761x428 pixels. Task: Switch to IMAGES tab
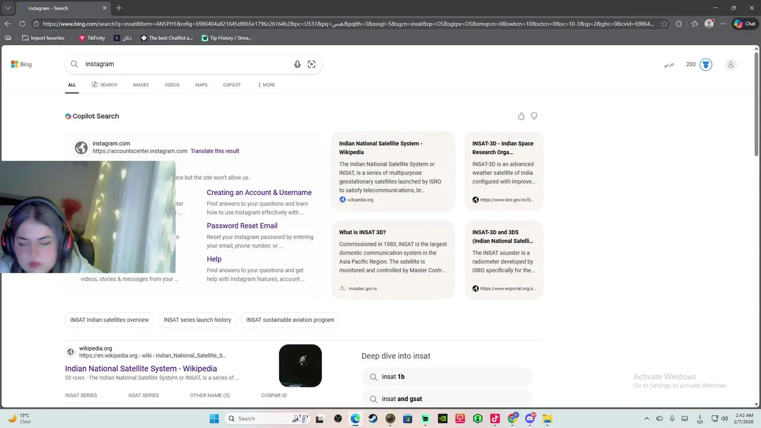coord(141,85)
